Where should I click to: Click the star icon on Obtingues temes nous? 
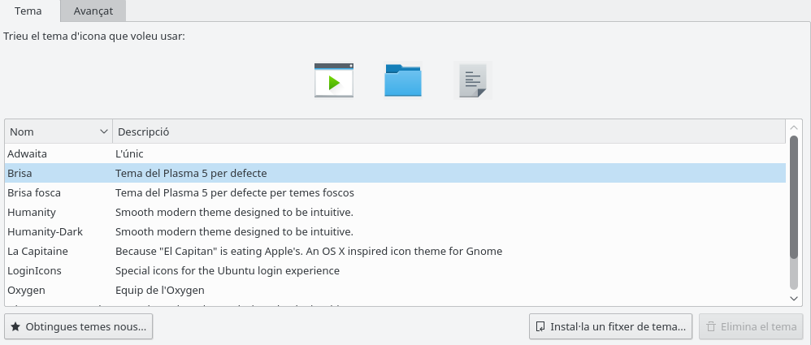(x=15, y=327)
